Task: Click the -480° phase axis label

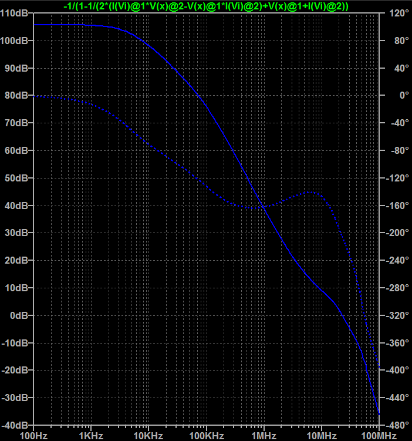Action: pyautogui.click(x=397, y=425)
